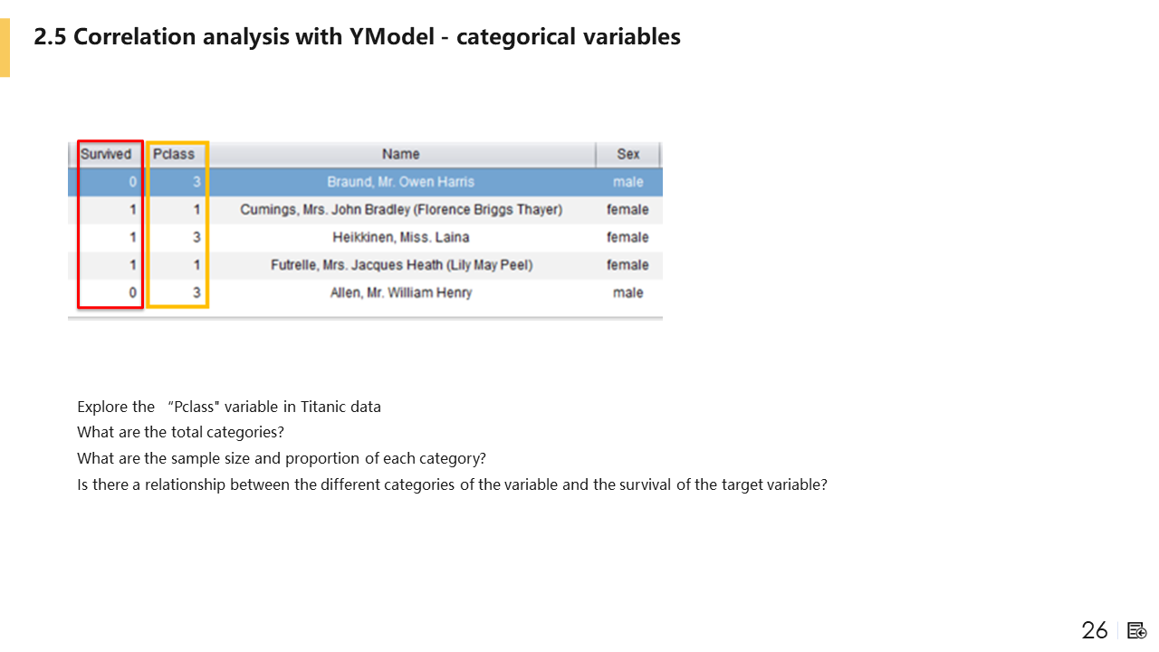Click the Sex cell for Allen, Mr. William Henry
This screenshot has width=1159, height=652.
(627, 292)
